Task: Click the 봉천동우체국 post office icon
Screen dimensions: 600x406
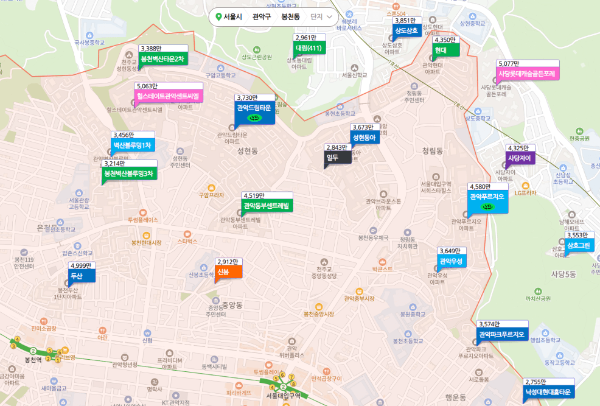Action: pos(373,230)
